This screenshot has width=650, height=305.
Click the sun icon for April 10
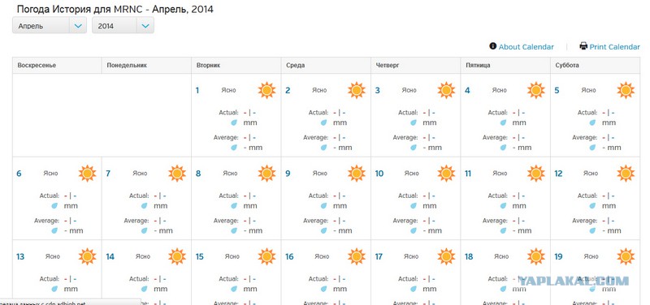[x=446, y=174]
